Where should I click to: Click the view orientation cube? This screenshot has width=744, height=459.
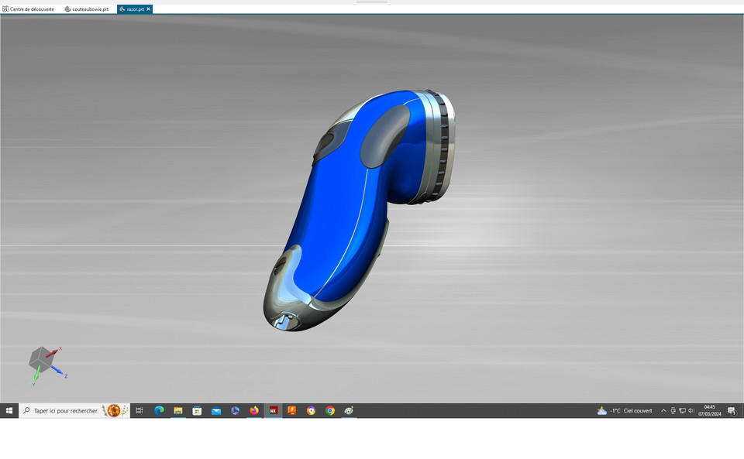tap(40, 359)
